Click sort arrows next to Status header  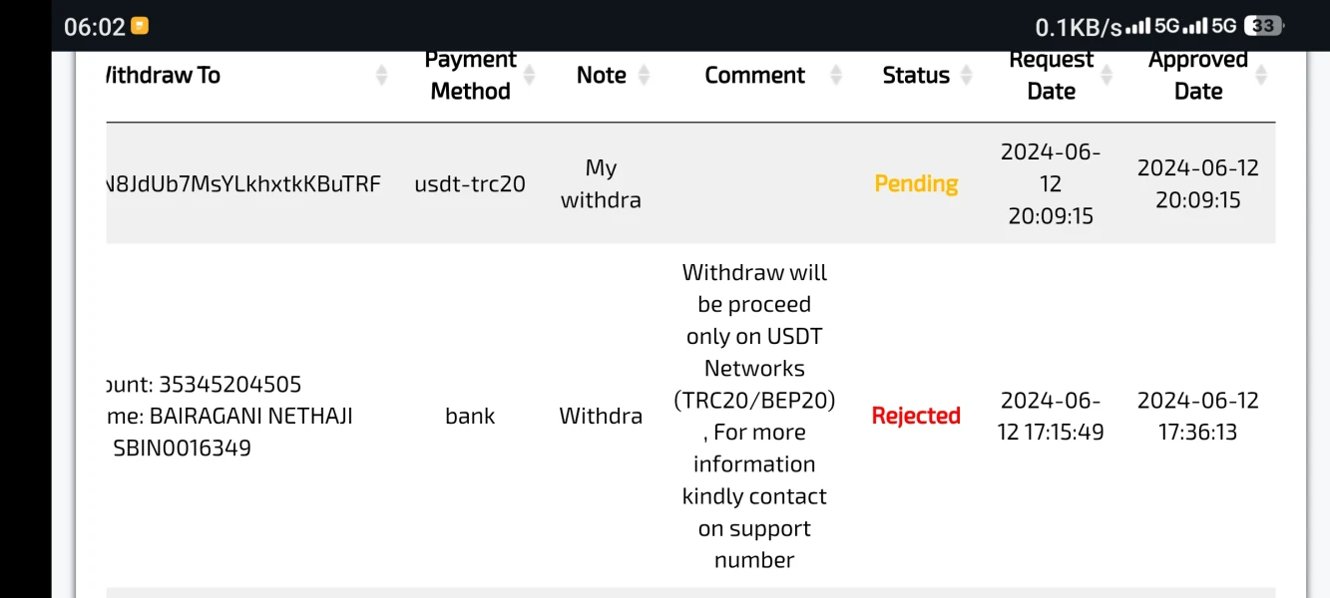pos(966,76)
